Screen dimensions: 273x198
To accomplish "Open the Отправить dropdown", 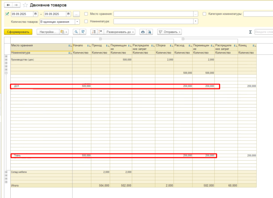I will click(x=169, y=32).
